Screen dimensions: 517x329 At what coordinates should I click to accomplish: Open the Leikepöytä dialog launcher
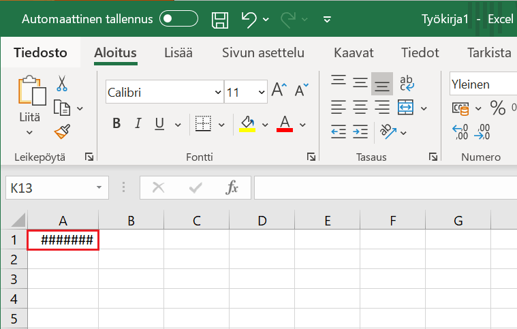click(89, 157)
